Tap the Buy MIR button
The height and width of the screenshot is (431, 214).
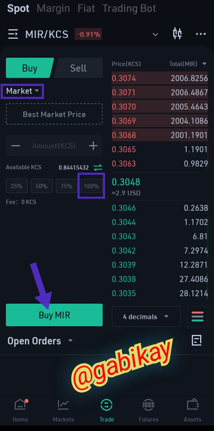54,315
